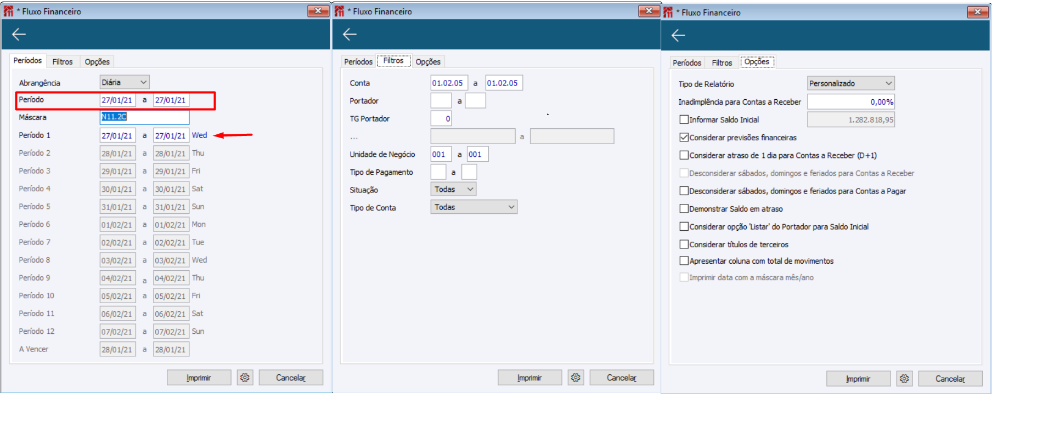Click the app logo in the Filtros window title bar
The width and height of the screenshot is (1037, 438).
click(339, 11)
